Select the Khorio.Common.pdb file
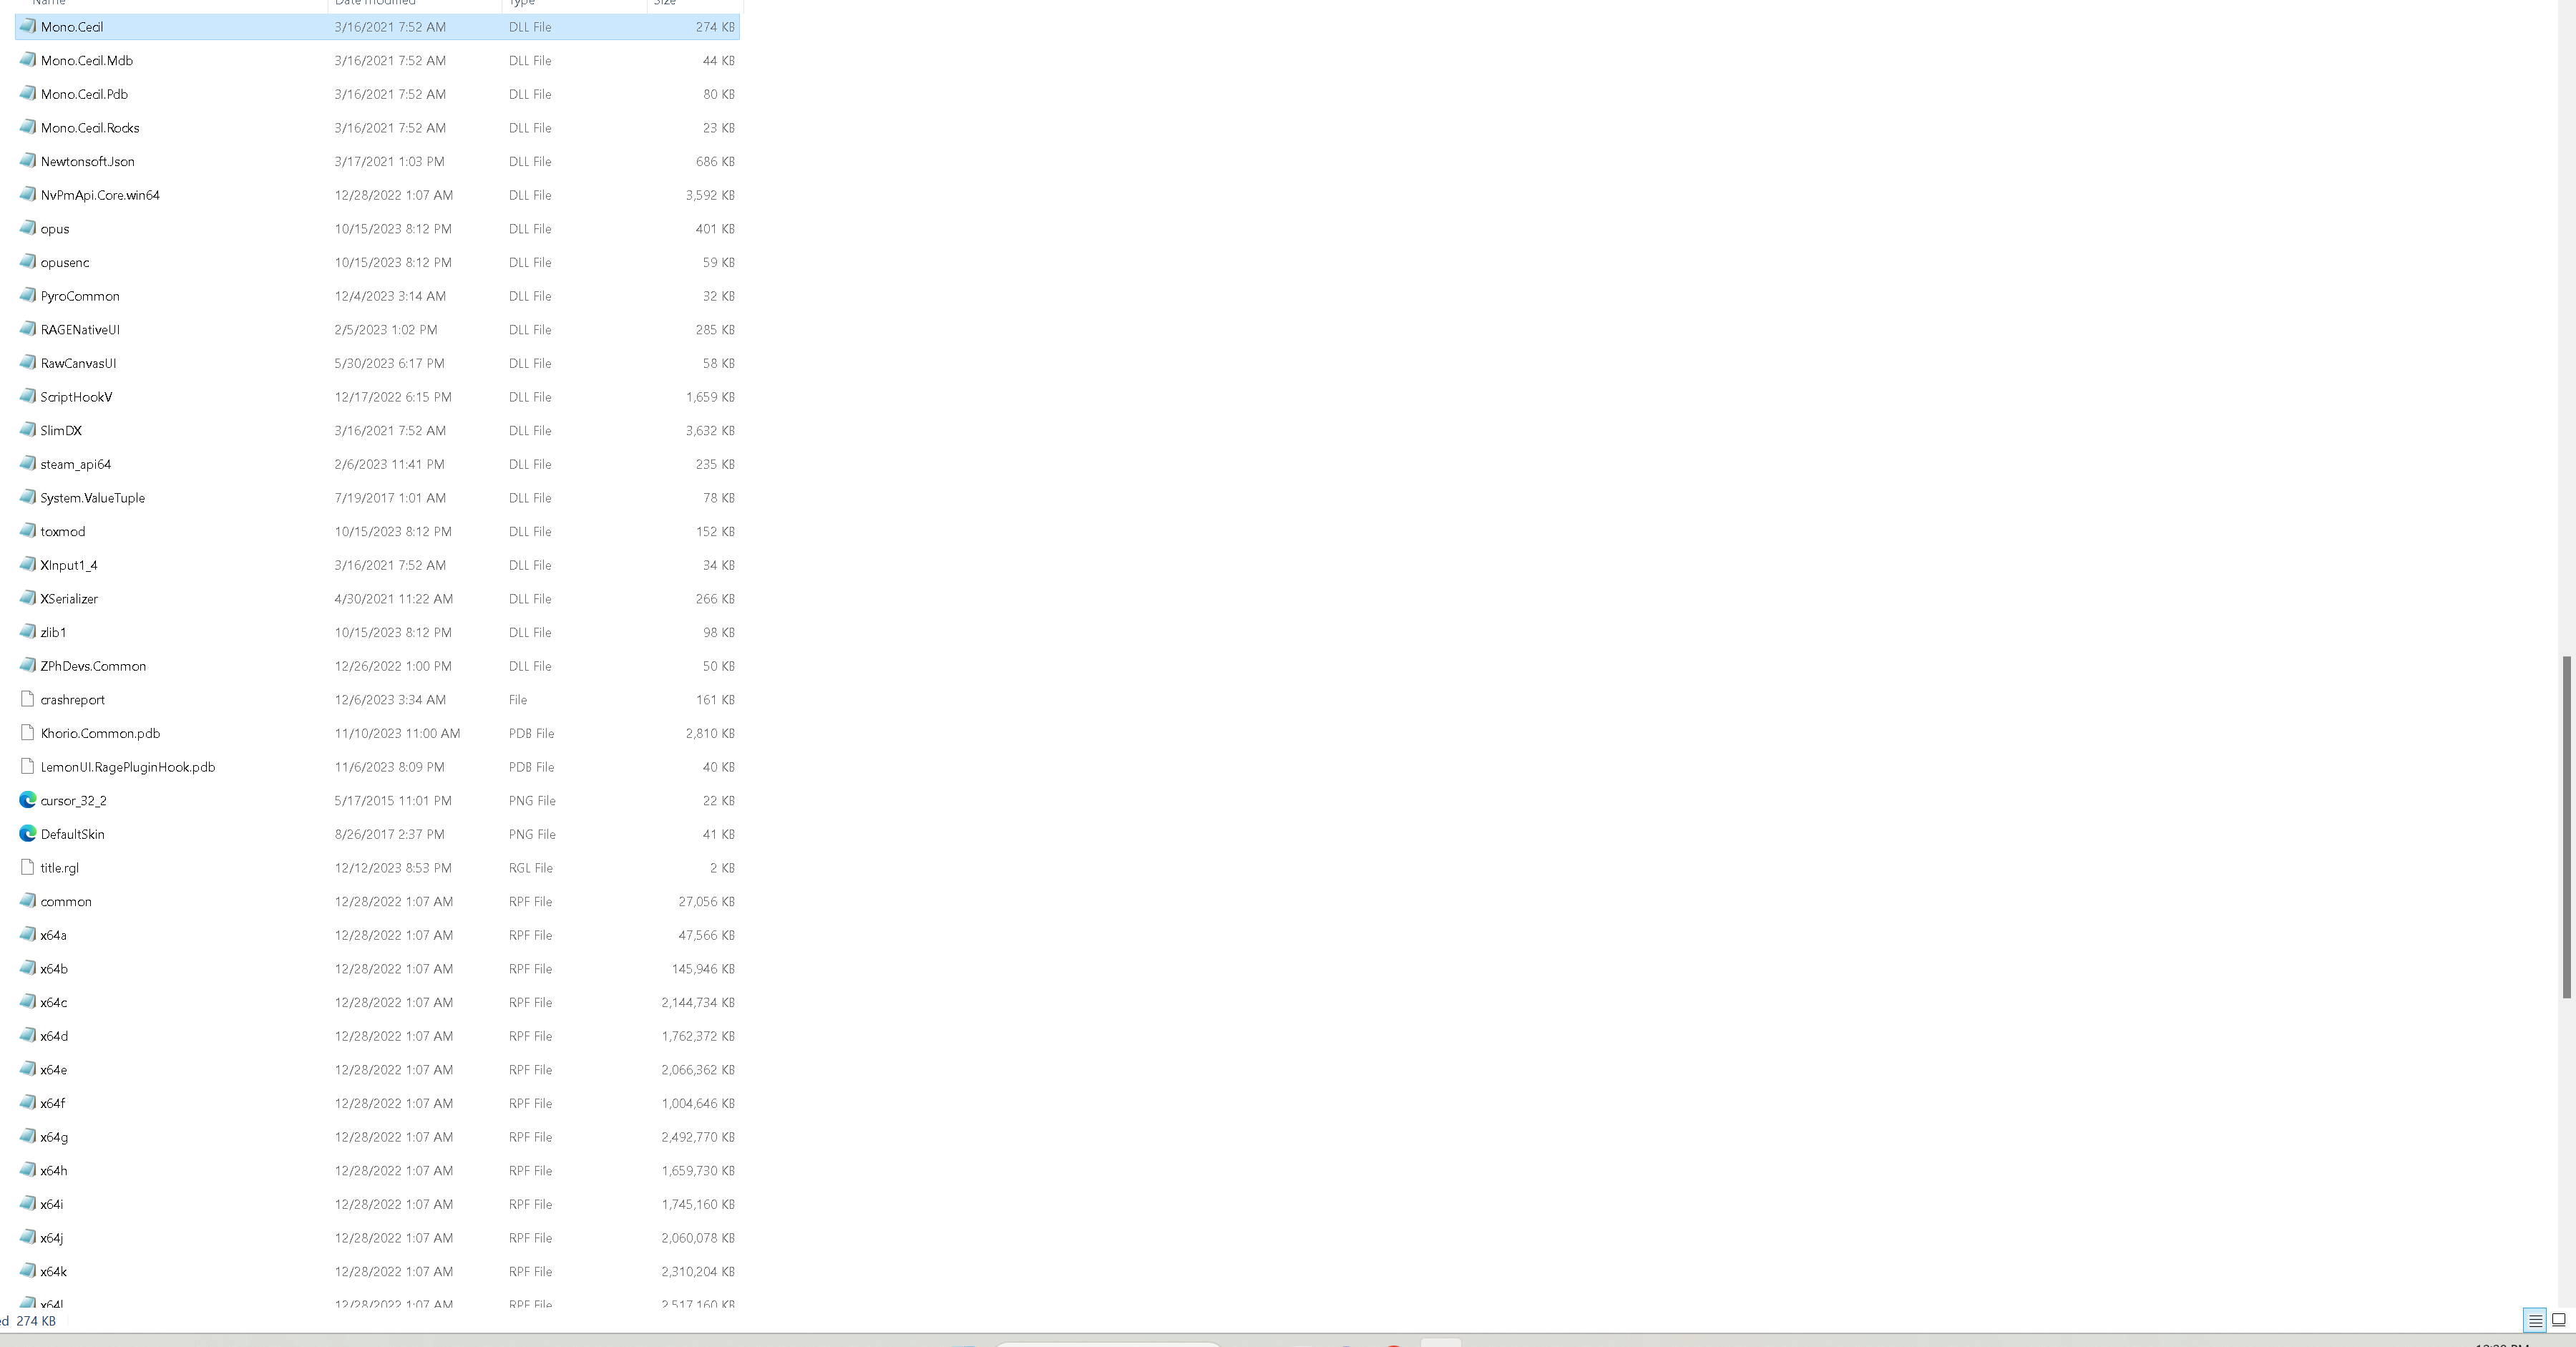Image resolution: width=2576 pixels, height=1347 pixels. [x=100, y=733]
